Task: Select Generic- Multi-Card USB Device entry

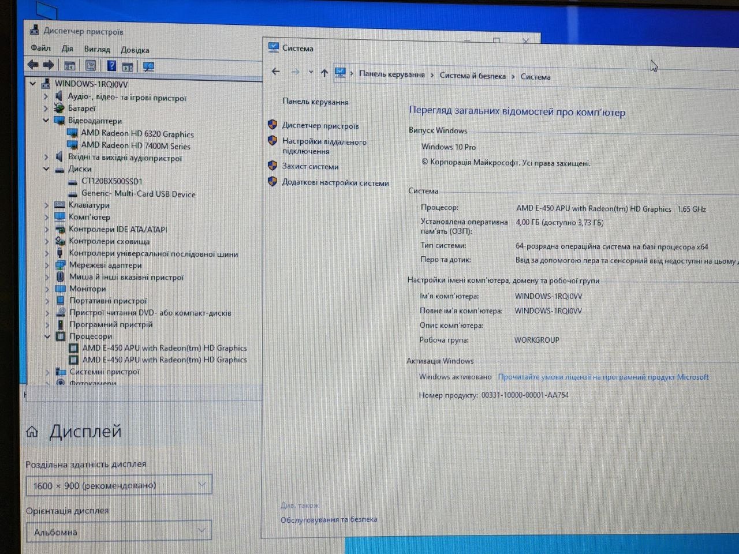Action: tap(139, 193)
